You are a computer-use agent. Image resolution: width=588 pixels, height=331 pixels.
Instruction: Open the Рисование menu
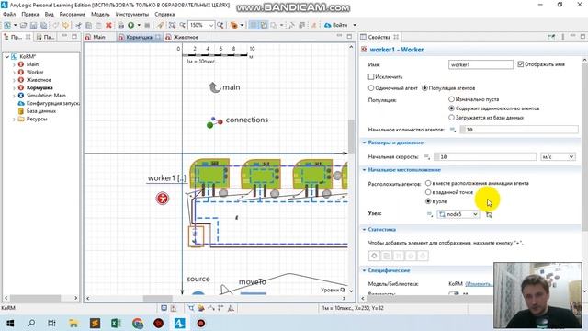point(73,15)
